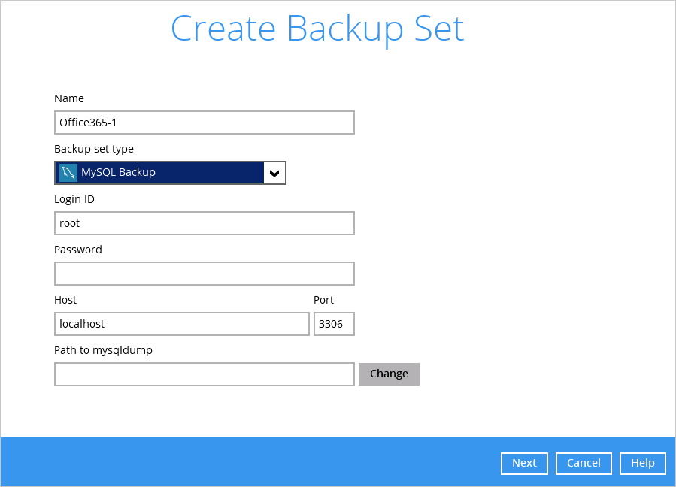676x487 pixels.
Task: Click the Login ID label
Action: point(74,199)
